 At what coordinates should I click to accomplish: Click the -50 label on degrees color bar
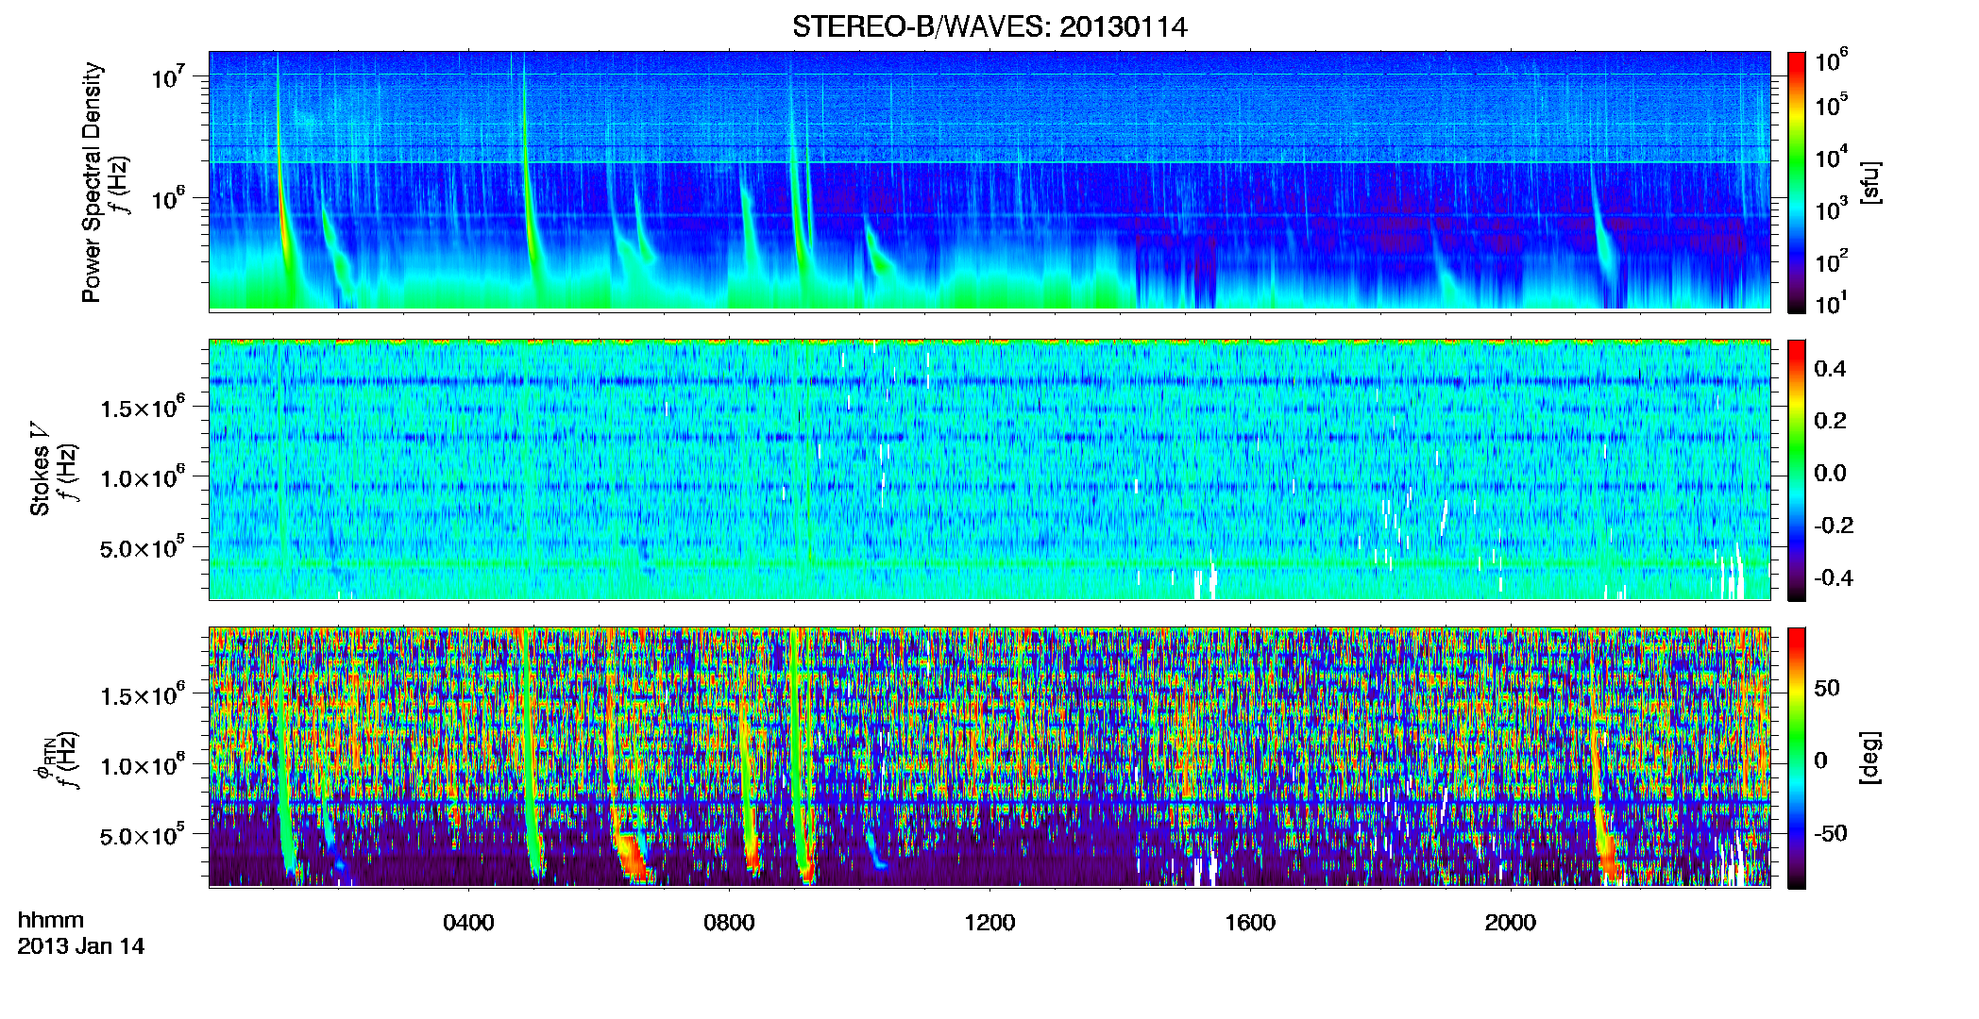[1830, 833]
